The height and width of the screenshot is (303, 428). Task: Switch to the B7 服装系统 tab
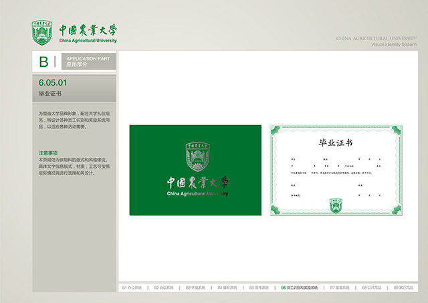tap(341, 287)
